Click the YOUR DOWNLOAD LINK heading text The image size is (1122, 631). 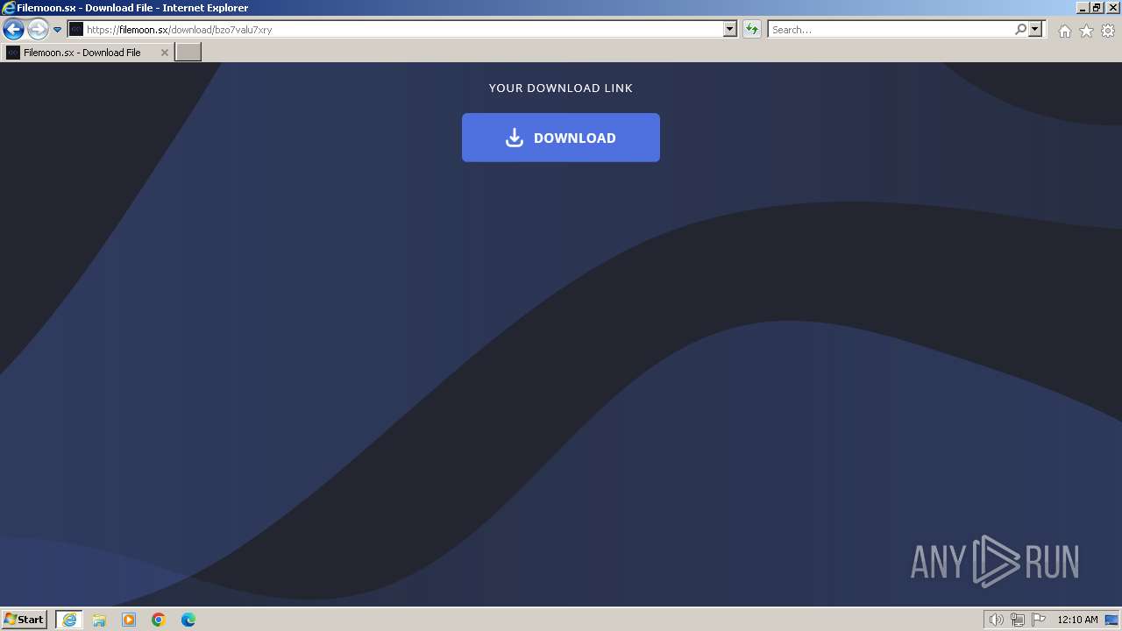(x=560, y=88)
